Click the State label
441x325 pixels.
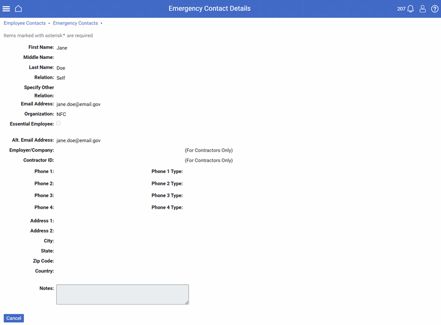pos(47,251)
